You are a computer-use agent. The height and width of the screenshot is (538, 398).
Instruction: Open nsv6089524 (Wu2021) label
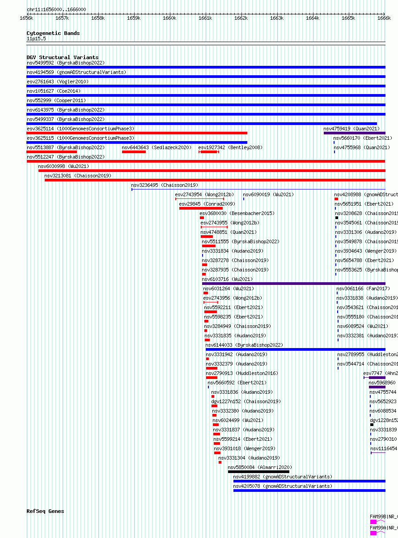point(363,327)
